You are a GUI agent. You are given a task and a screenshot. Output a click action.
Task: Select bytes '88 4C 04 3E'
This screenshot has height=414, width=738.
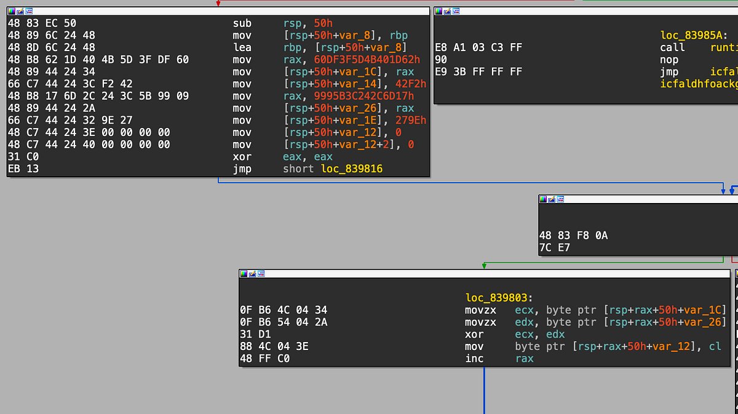tap(274, 347)
